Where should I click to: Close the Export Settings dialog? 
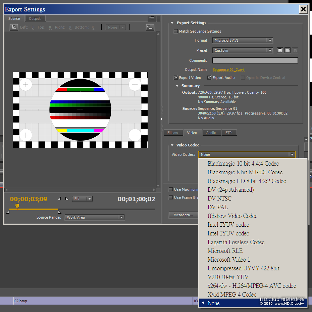(303, 9)
